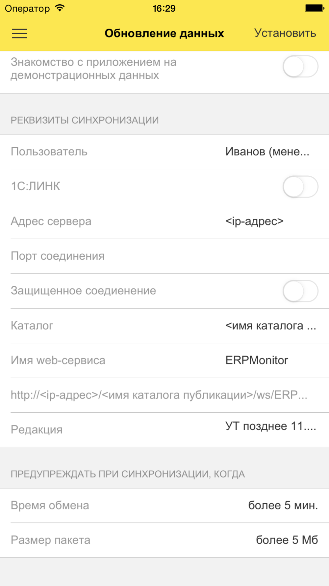Tap the Реквизиты синхронизации section header
This screenshot has width=329, height=586.
tap(85, 120)
